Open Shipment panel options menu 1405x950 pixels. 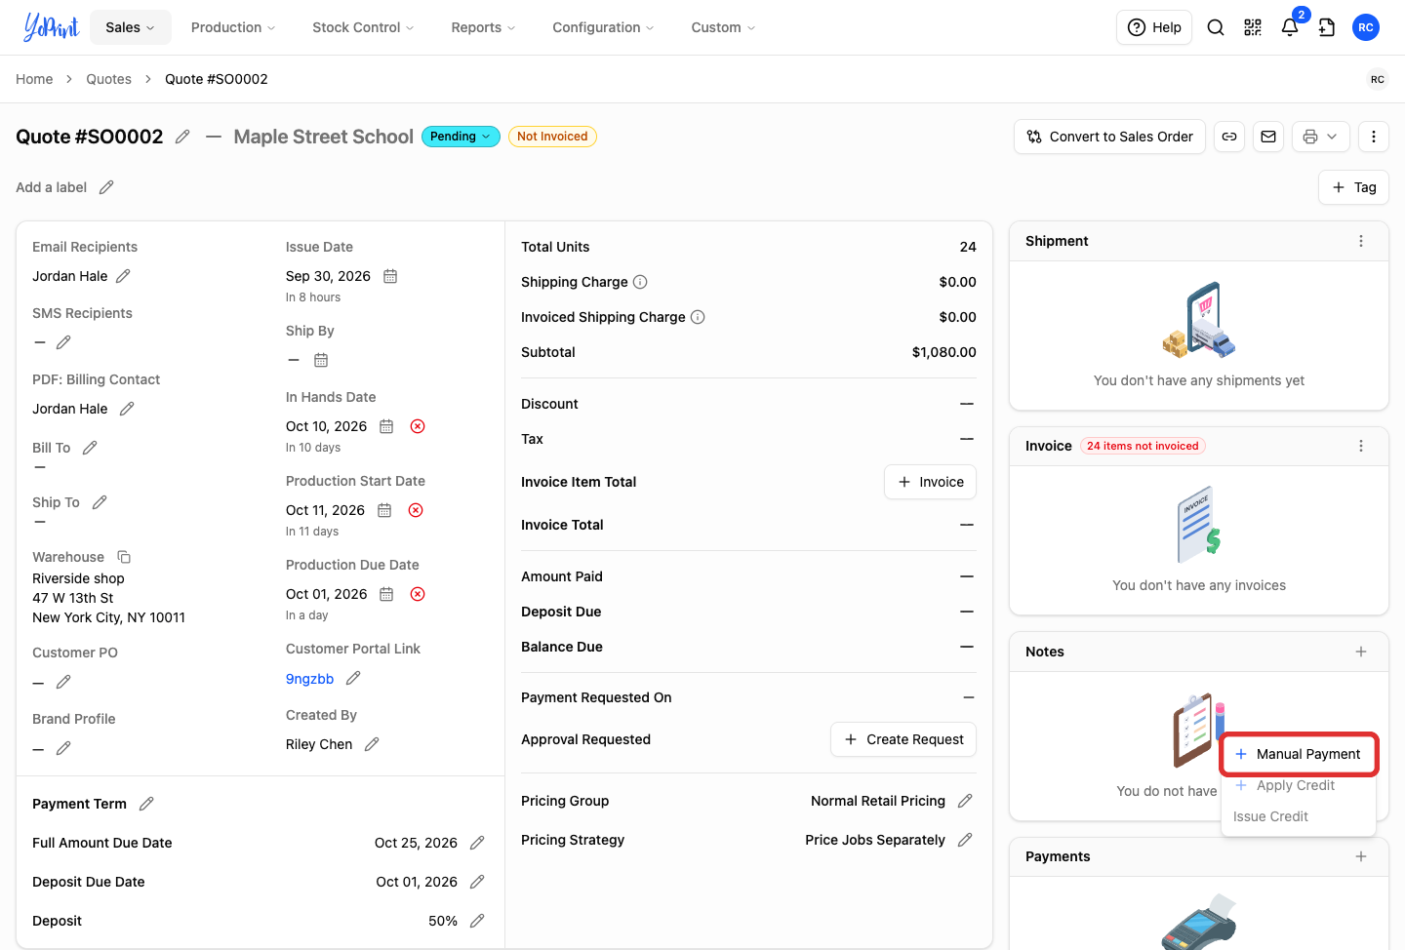point(1361,241)
